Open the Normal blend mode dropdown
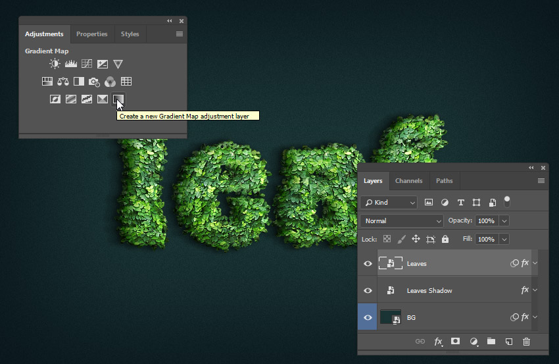This screenshot has width=559, height=364. pos(402,221)
